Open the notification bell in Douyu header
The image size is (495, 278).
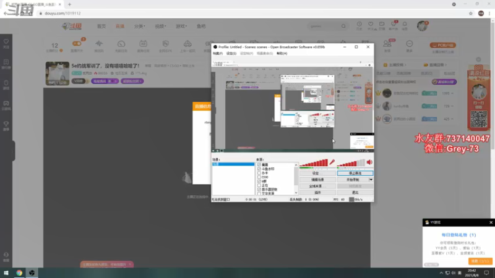[x=405, y=24]
